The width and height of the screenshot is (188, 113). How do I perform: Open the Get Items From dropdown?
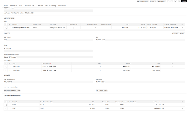[142, 1]
